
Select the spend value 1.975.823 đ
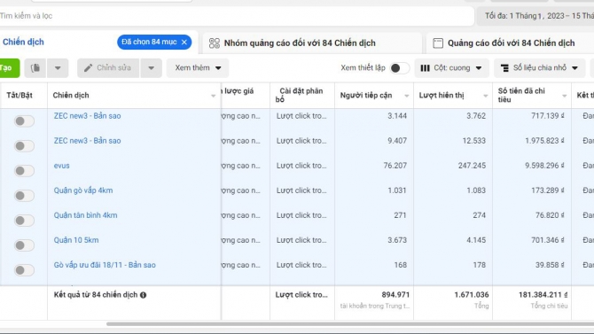[x=544, y=141]
